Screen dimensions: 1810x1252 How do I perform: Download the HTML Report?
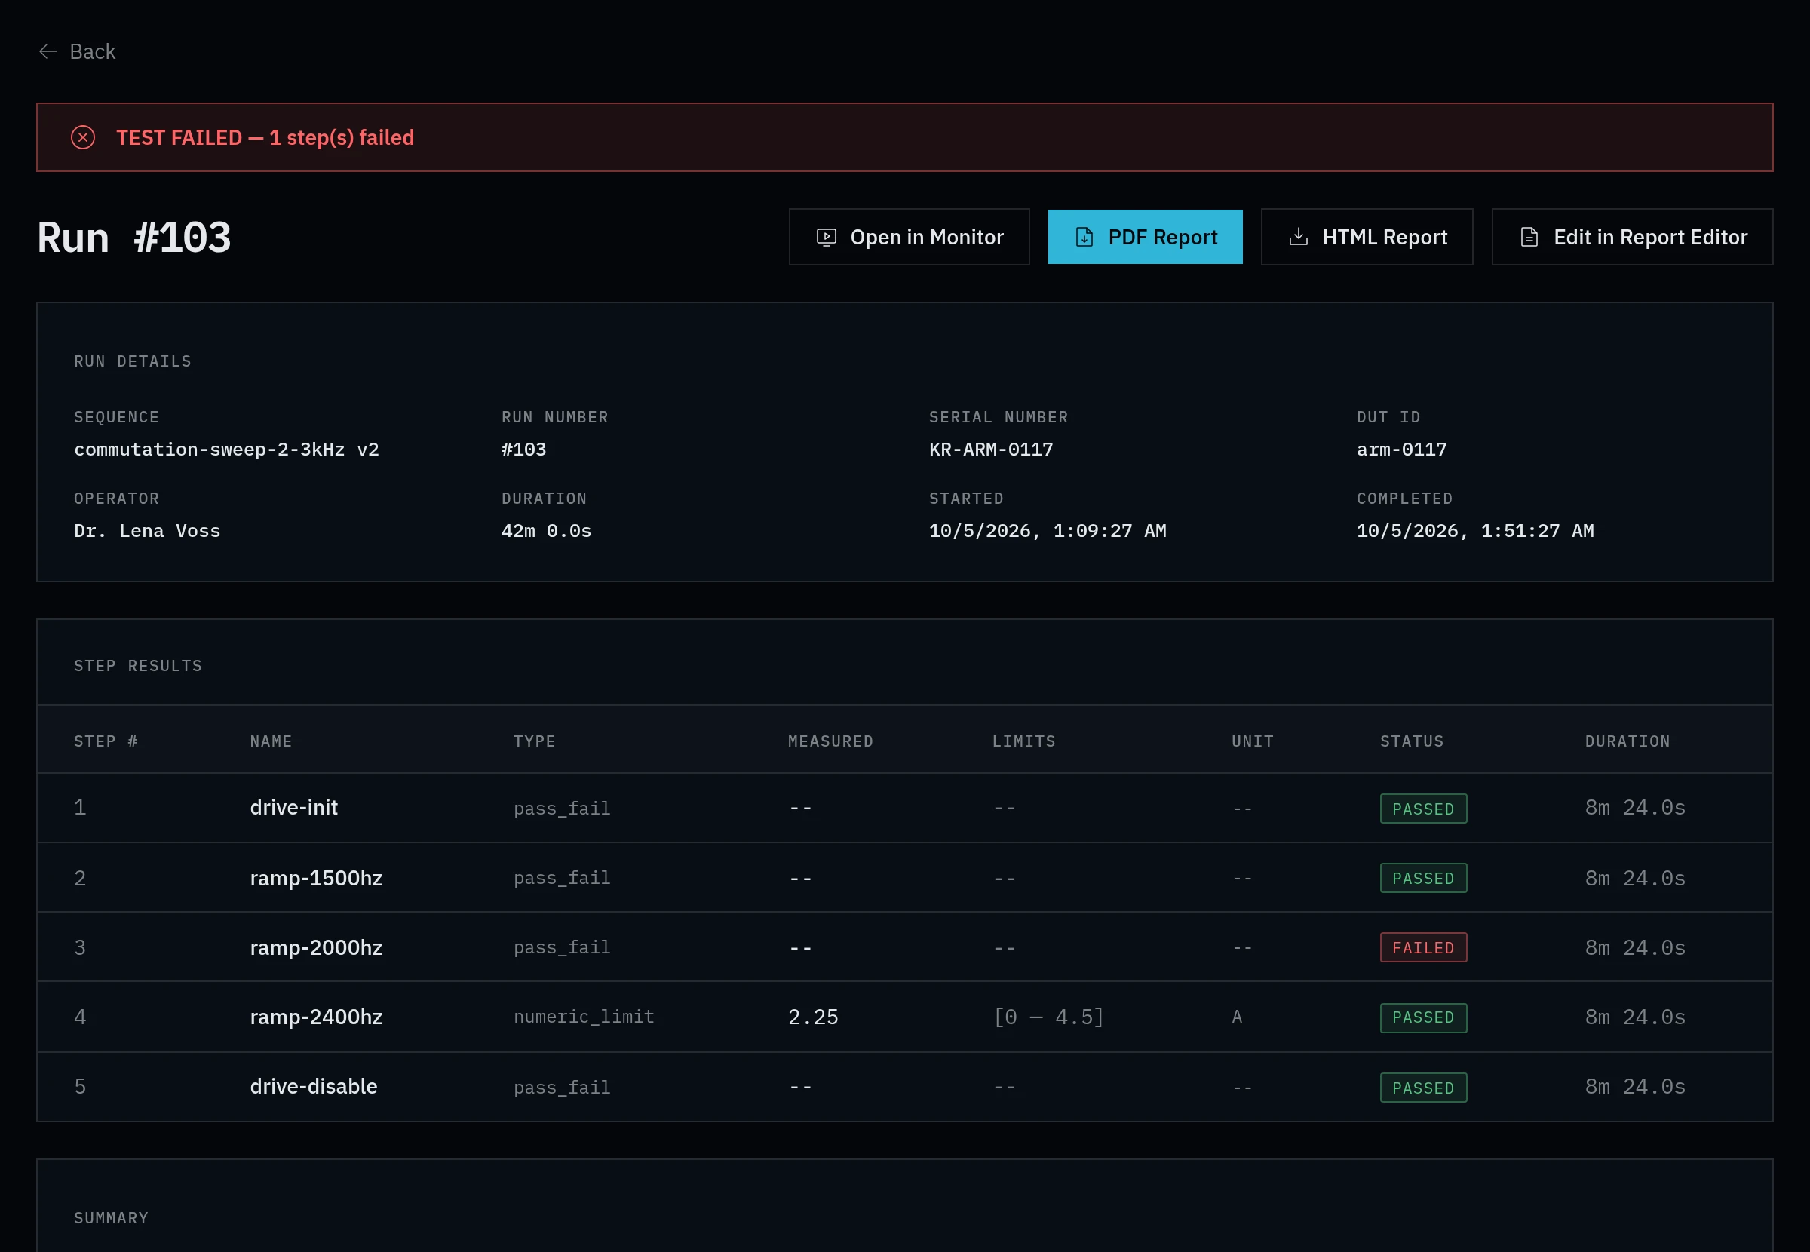point(1366,237)
